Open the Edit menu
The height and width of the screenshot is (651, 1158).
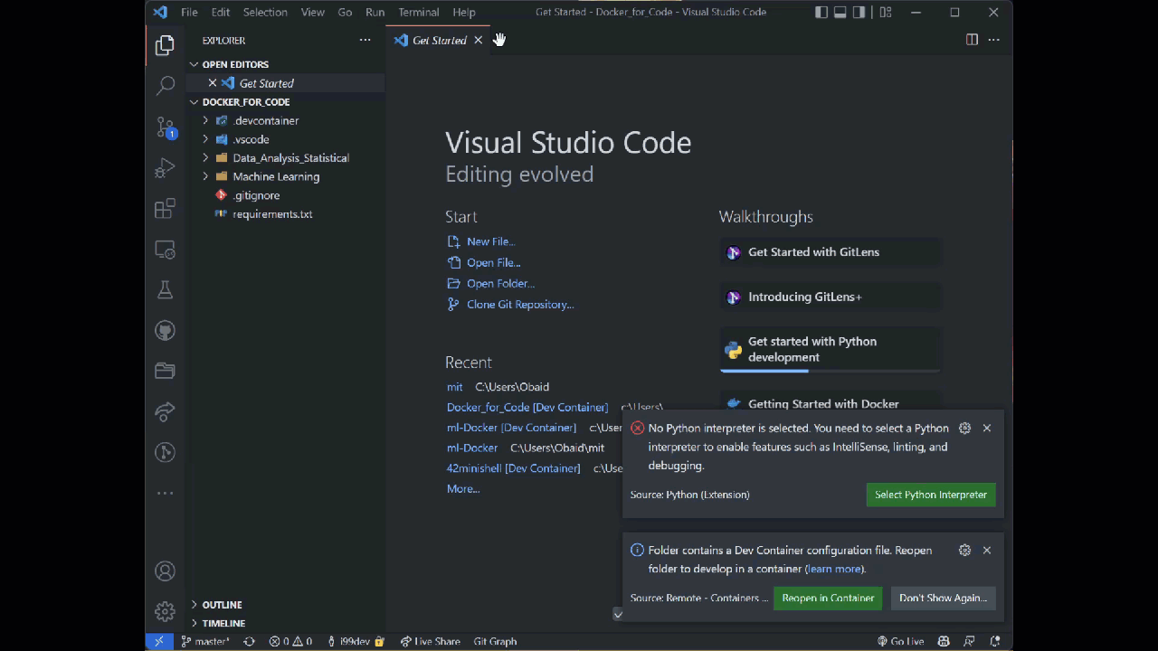click(221, 13)
